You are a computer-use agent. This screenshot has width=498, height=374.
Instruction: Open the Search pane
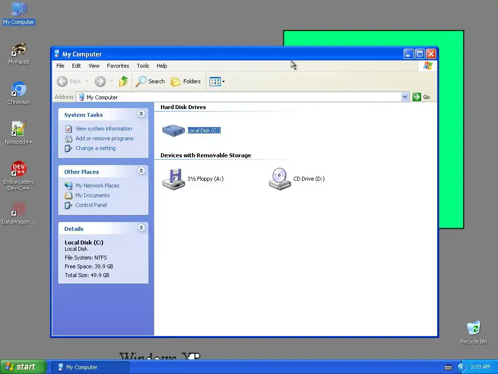(x=150, y=81)
